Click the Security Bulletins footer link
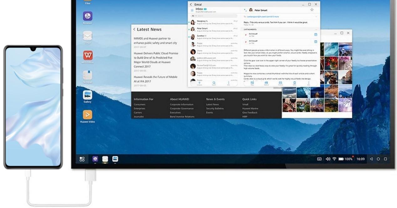The image size is (397, 208). (x=215, y=108)
